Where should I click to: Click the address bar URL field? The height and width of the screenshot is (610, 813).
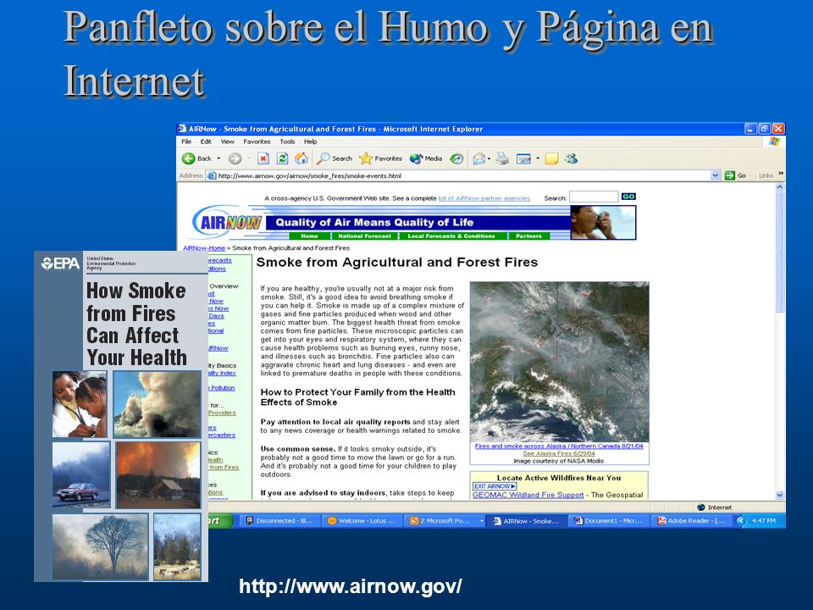[x=459, y=175]
